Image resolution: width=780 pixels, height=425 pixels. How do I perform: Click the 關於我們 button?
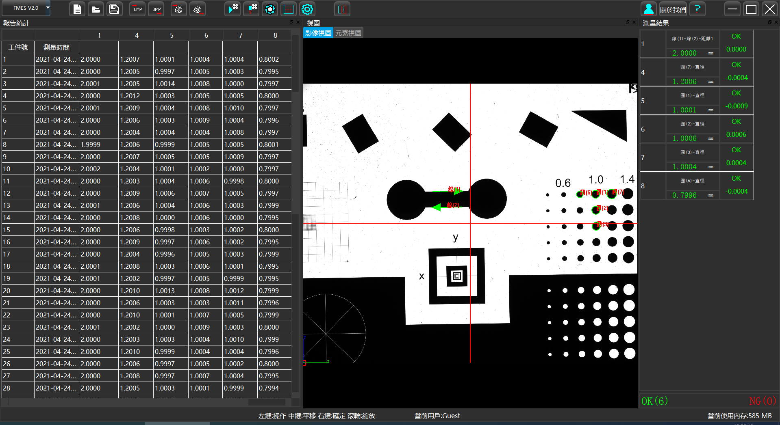point(673,10)
